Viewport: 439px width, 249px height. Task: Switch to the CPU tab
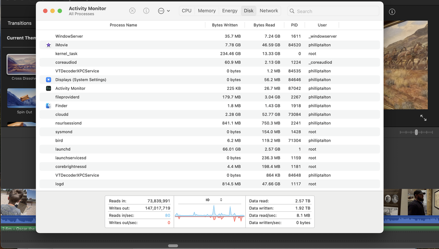coord(187,11)
